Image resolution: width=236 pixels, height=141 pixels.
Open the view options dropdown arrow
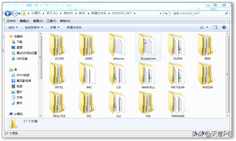(207, 27)
